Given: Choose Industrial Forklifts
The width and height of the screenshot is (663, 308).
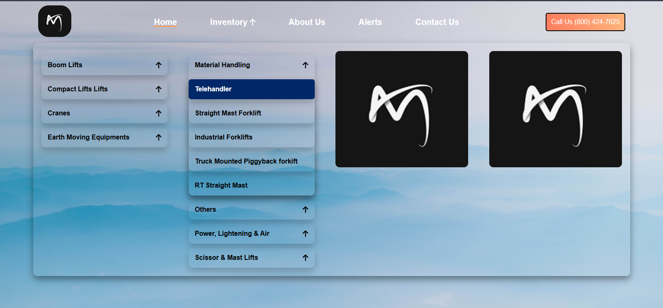Looking at the screenshot, I should tap(252, 137).
